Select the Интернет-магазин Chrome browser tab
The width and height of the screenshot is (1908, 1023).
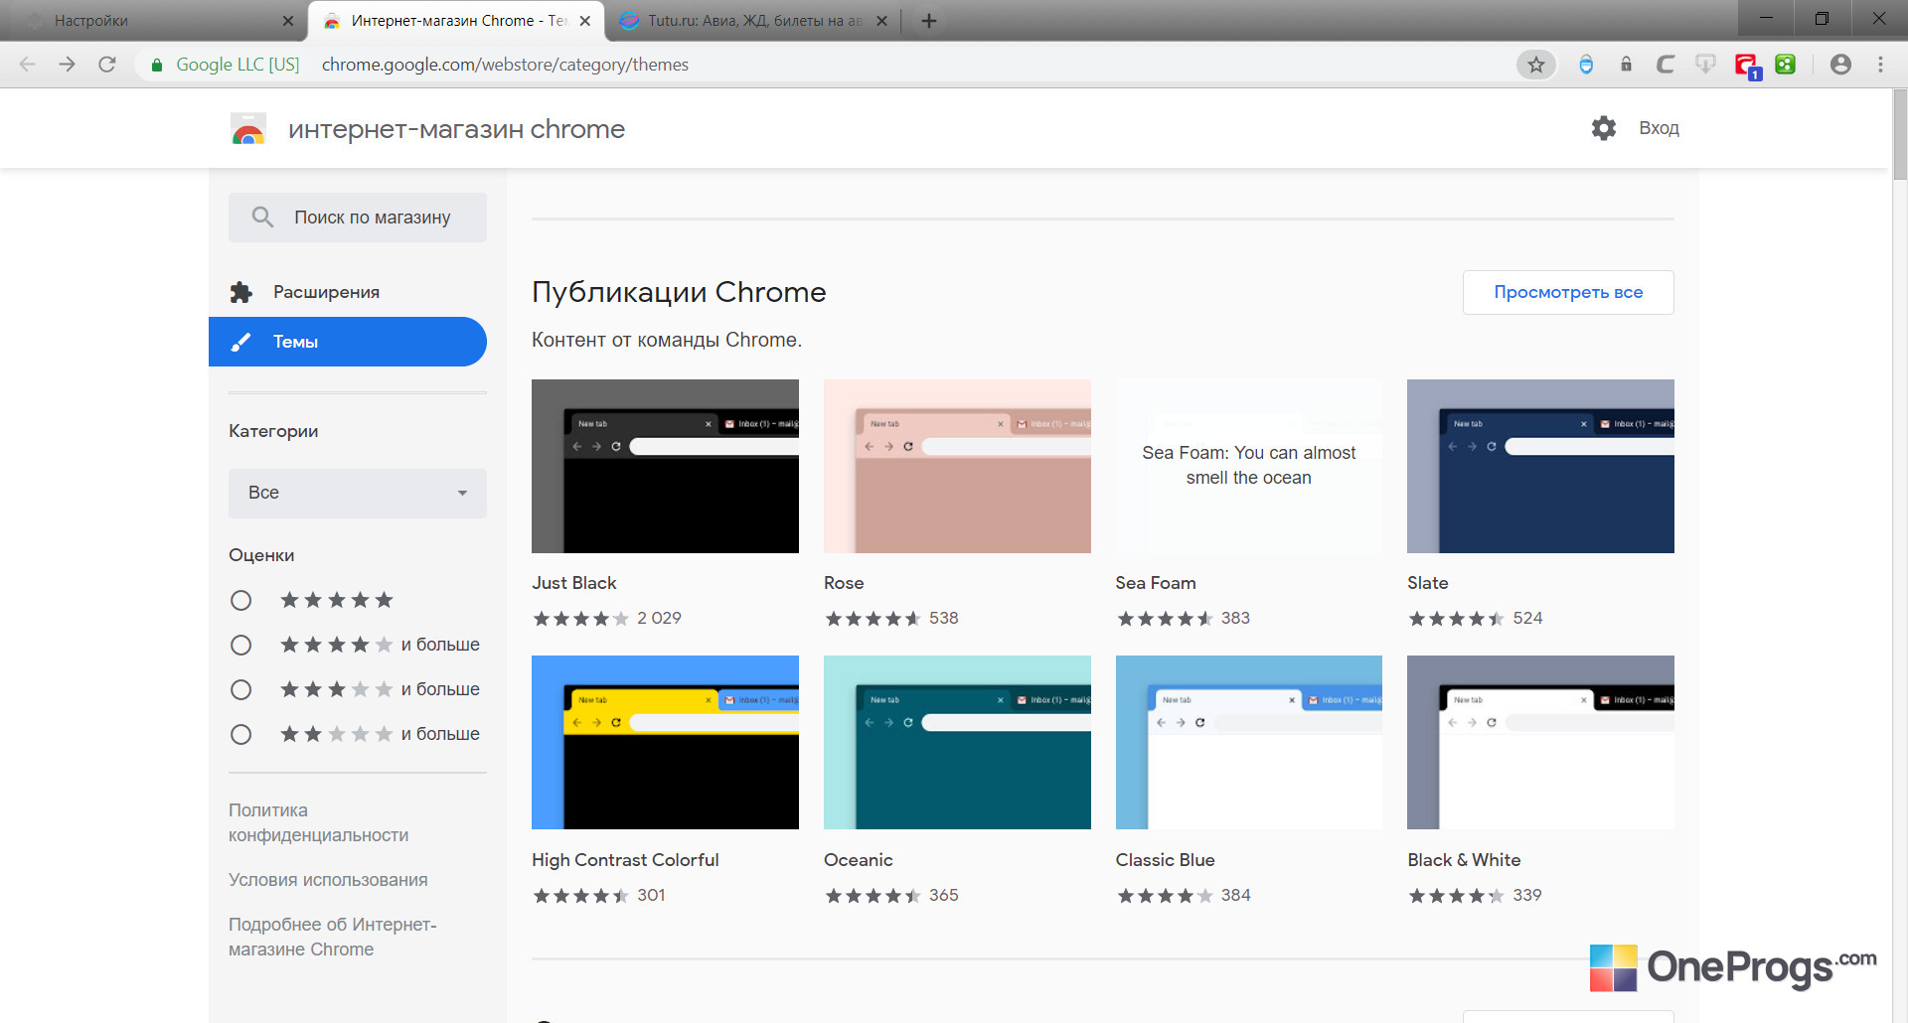tap(456, 21)
